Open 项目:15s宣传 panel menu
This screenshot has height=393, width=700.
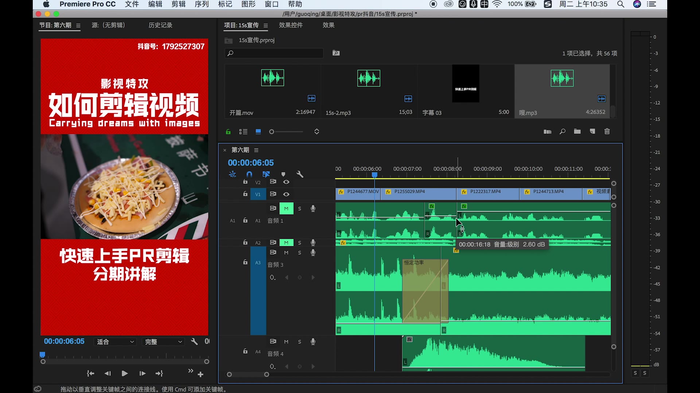pos(265,25)
